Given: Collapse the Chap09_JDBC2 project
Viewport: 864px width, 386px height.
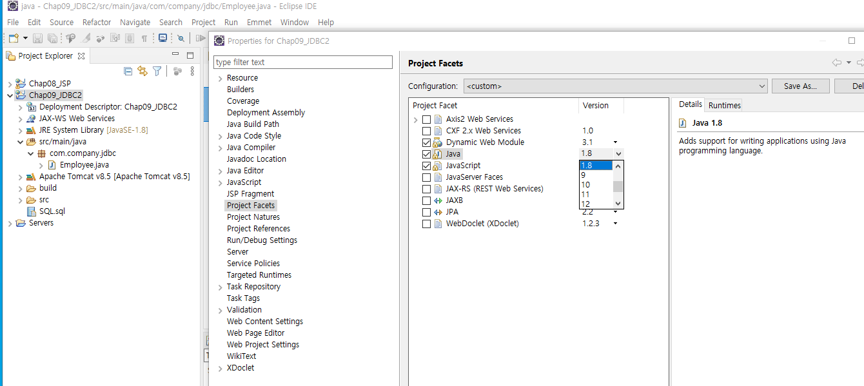Looking at the screenshot, I should 10,95.
